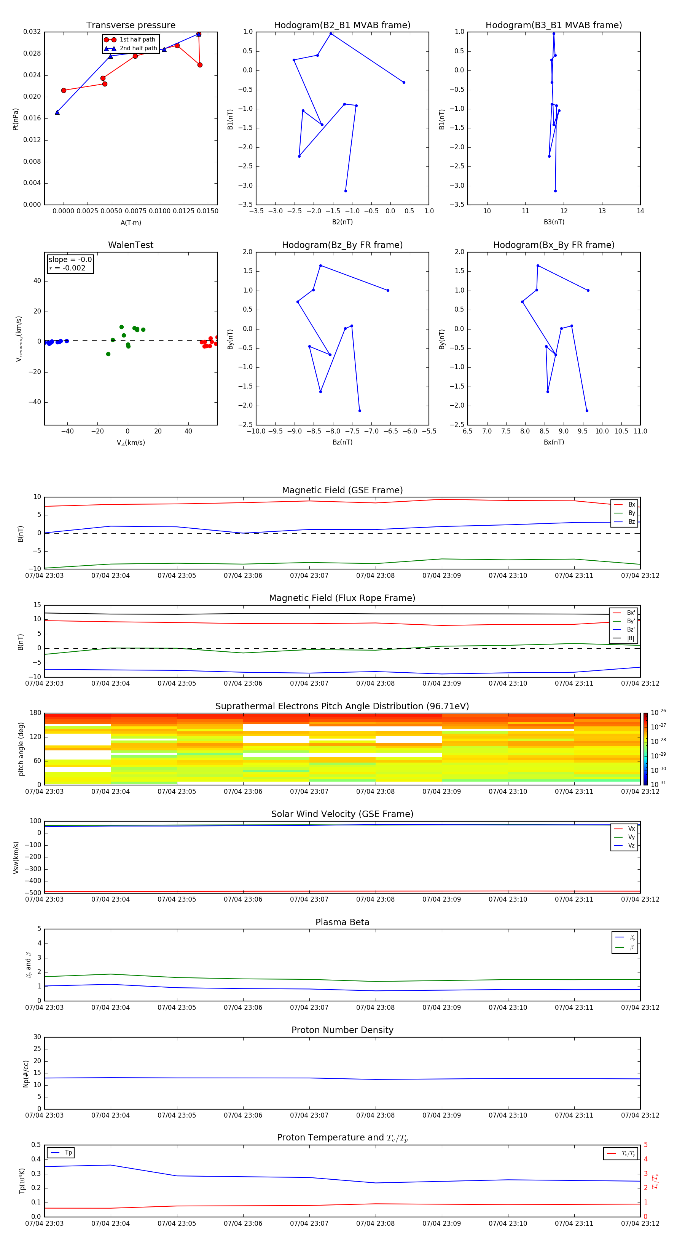
Task: Click the 'Vx' velocity legend entry
Action: point(624,829)
